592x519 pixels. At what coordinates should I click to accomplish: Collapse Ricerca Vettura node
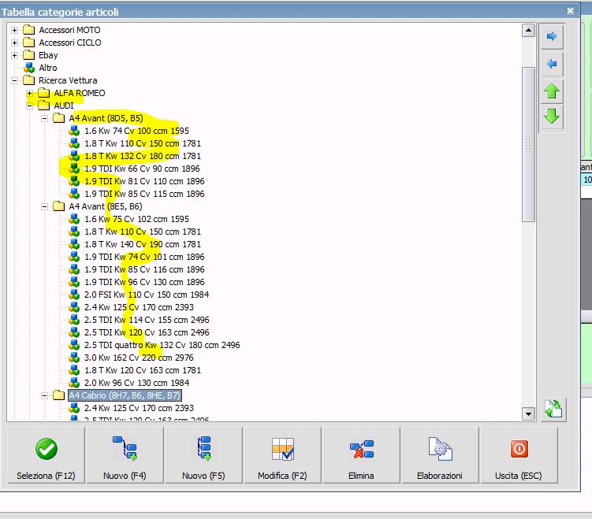coord(14,80)
